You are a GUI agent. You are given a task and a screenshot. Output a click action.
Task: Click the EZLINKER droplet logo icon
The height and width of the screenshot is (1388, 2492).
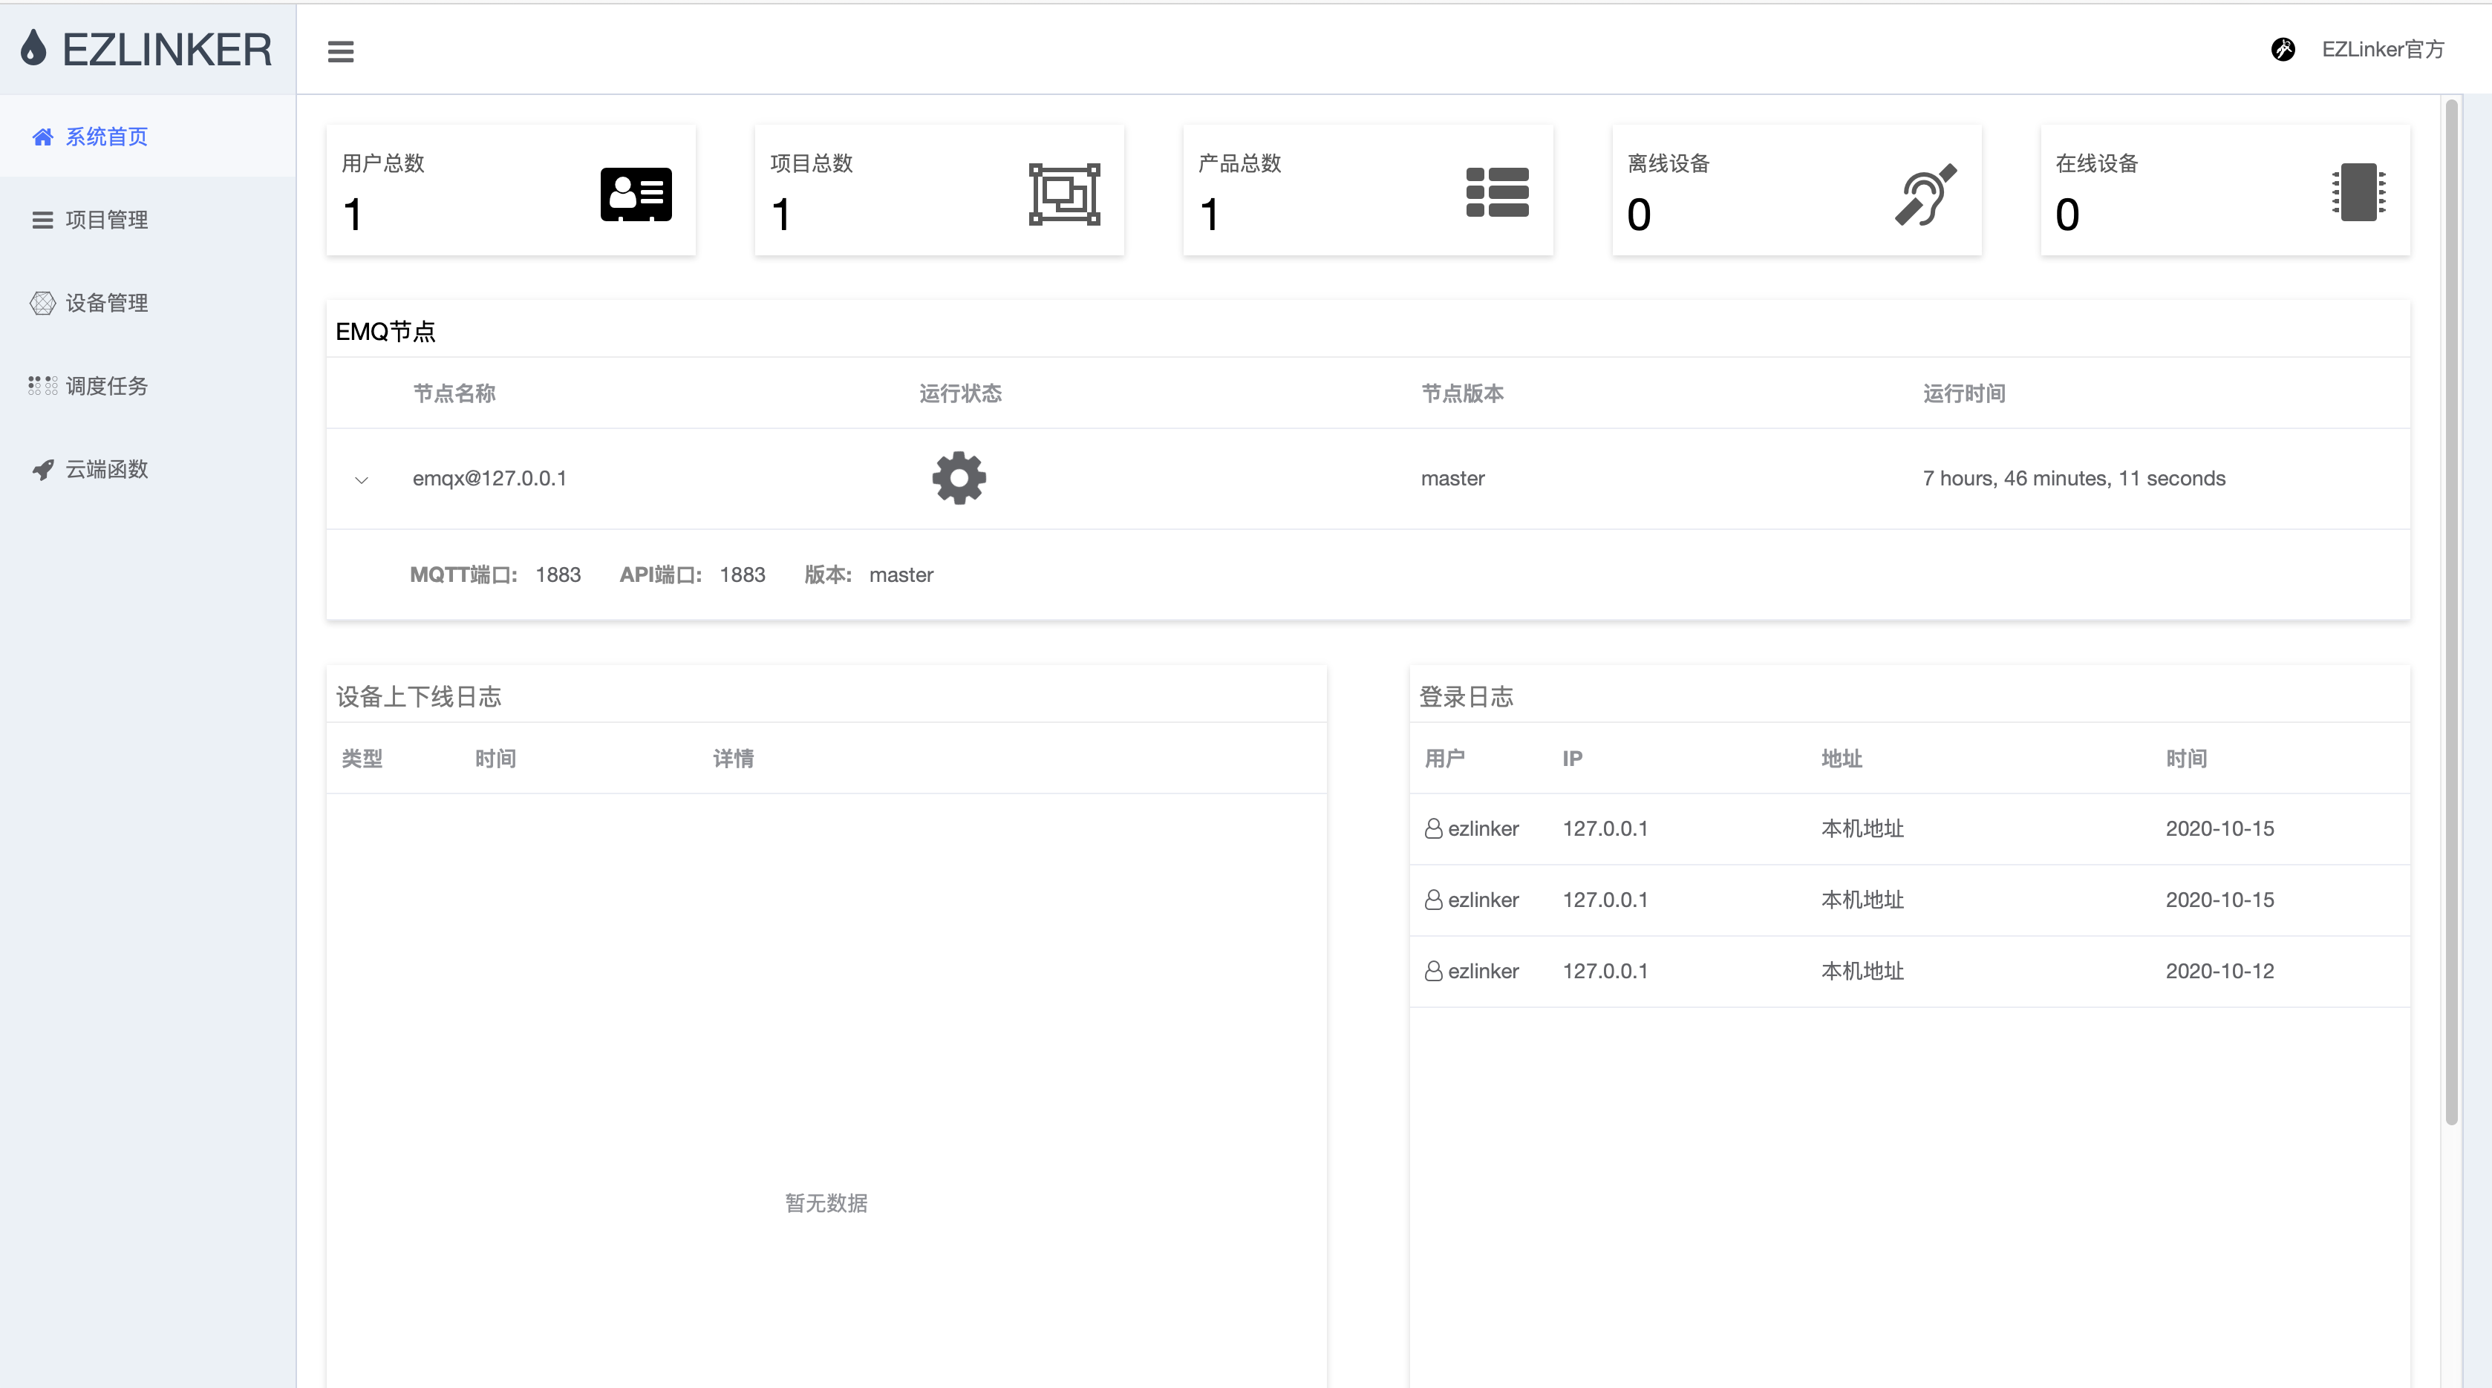[34, 48]
